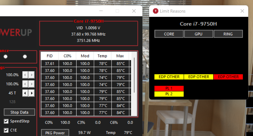Close the ThrottleStop main window
The height and width of the screenshot is (136, 253).
coord(134,11)
